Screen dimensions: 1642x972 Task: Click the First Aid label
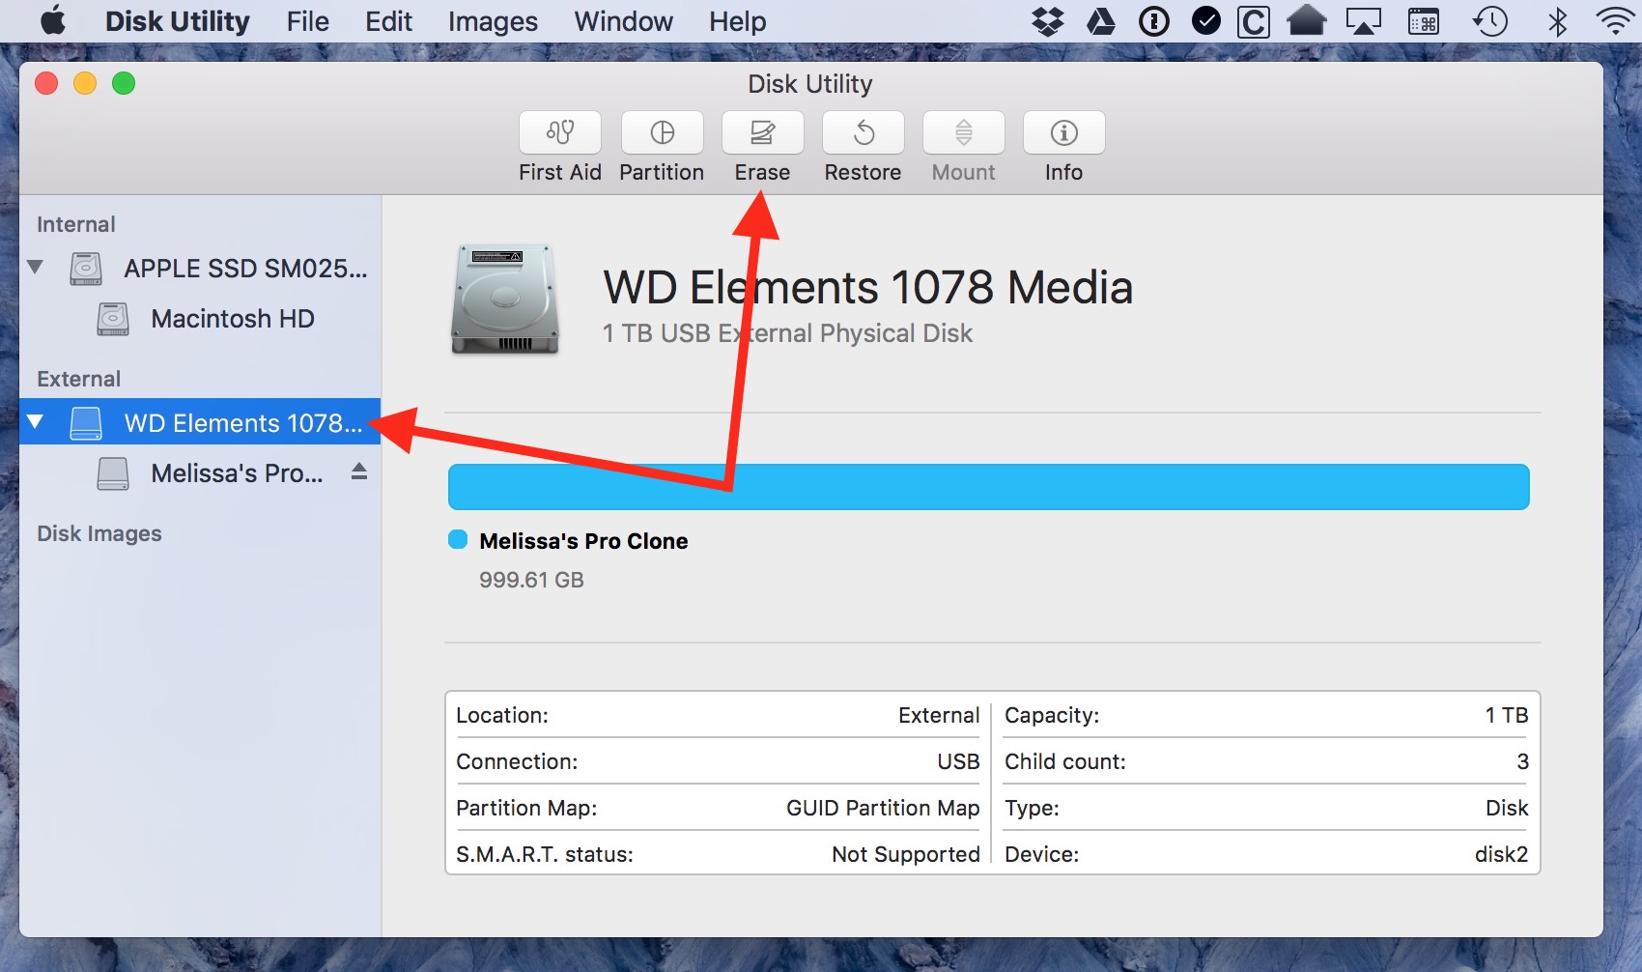(560, 172)
